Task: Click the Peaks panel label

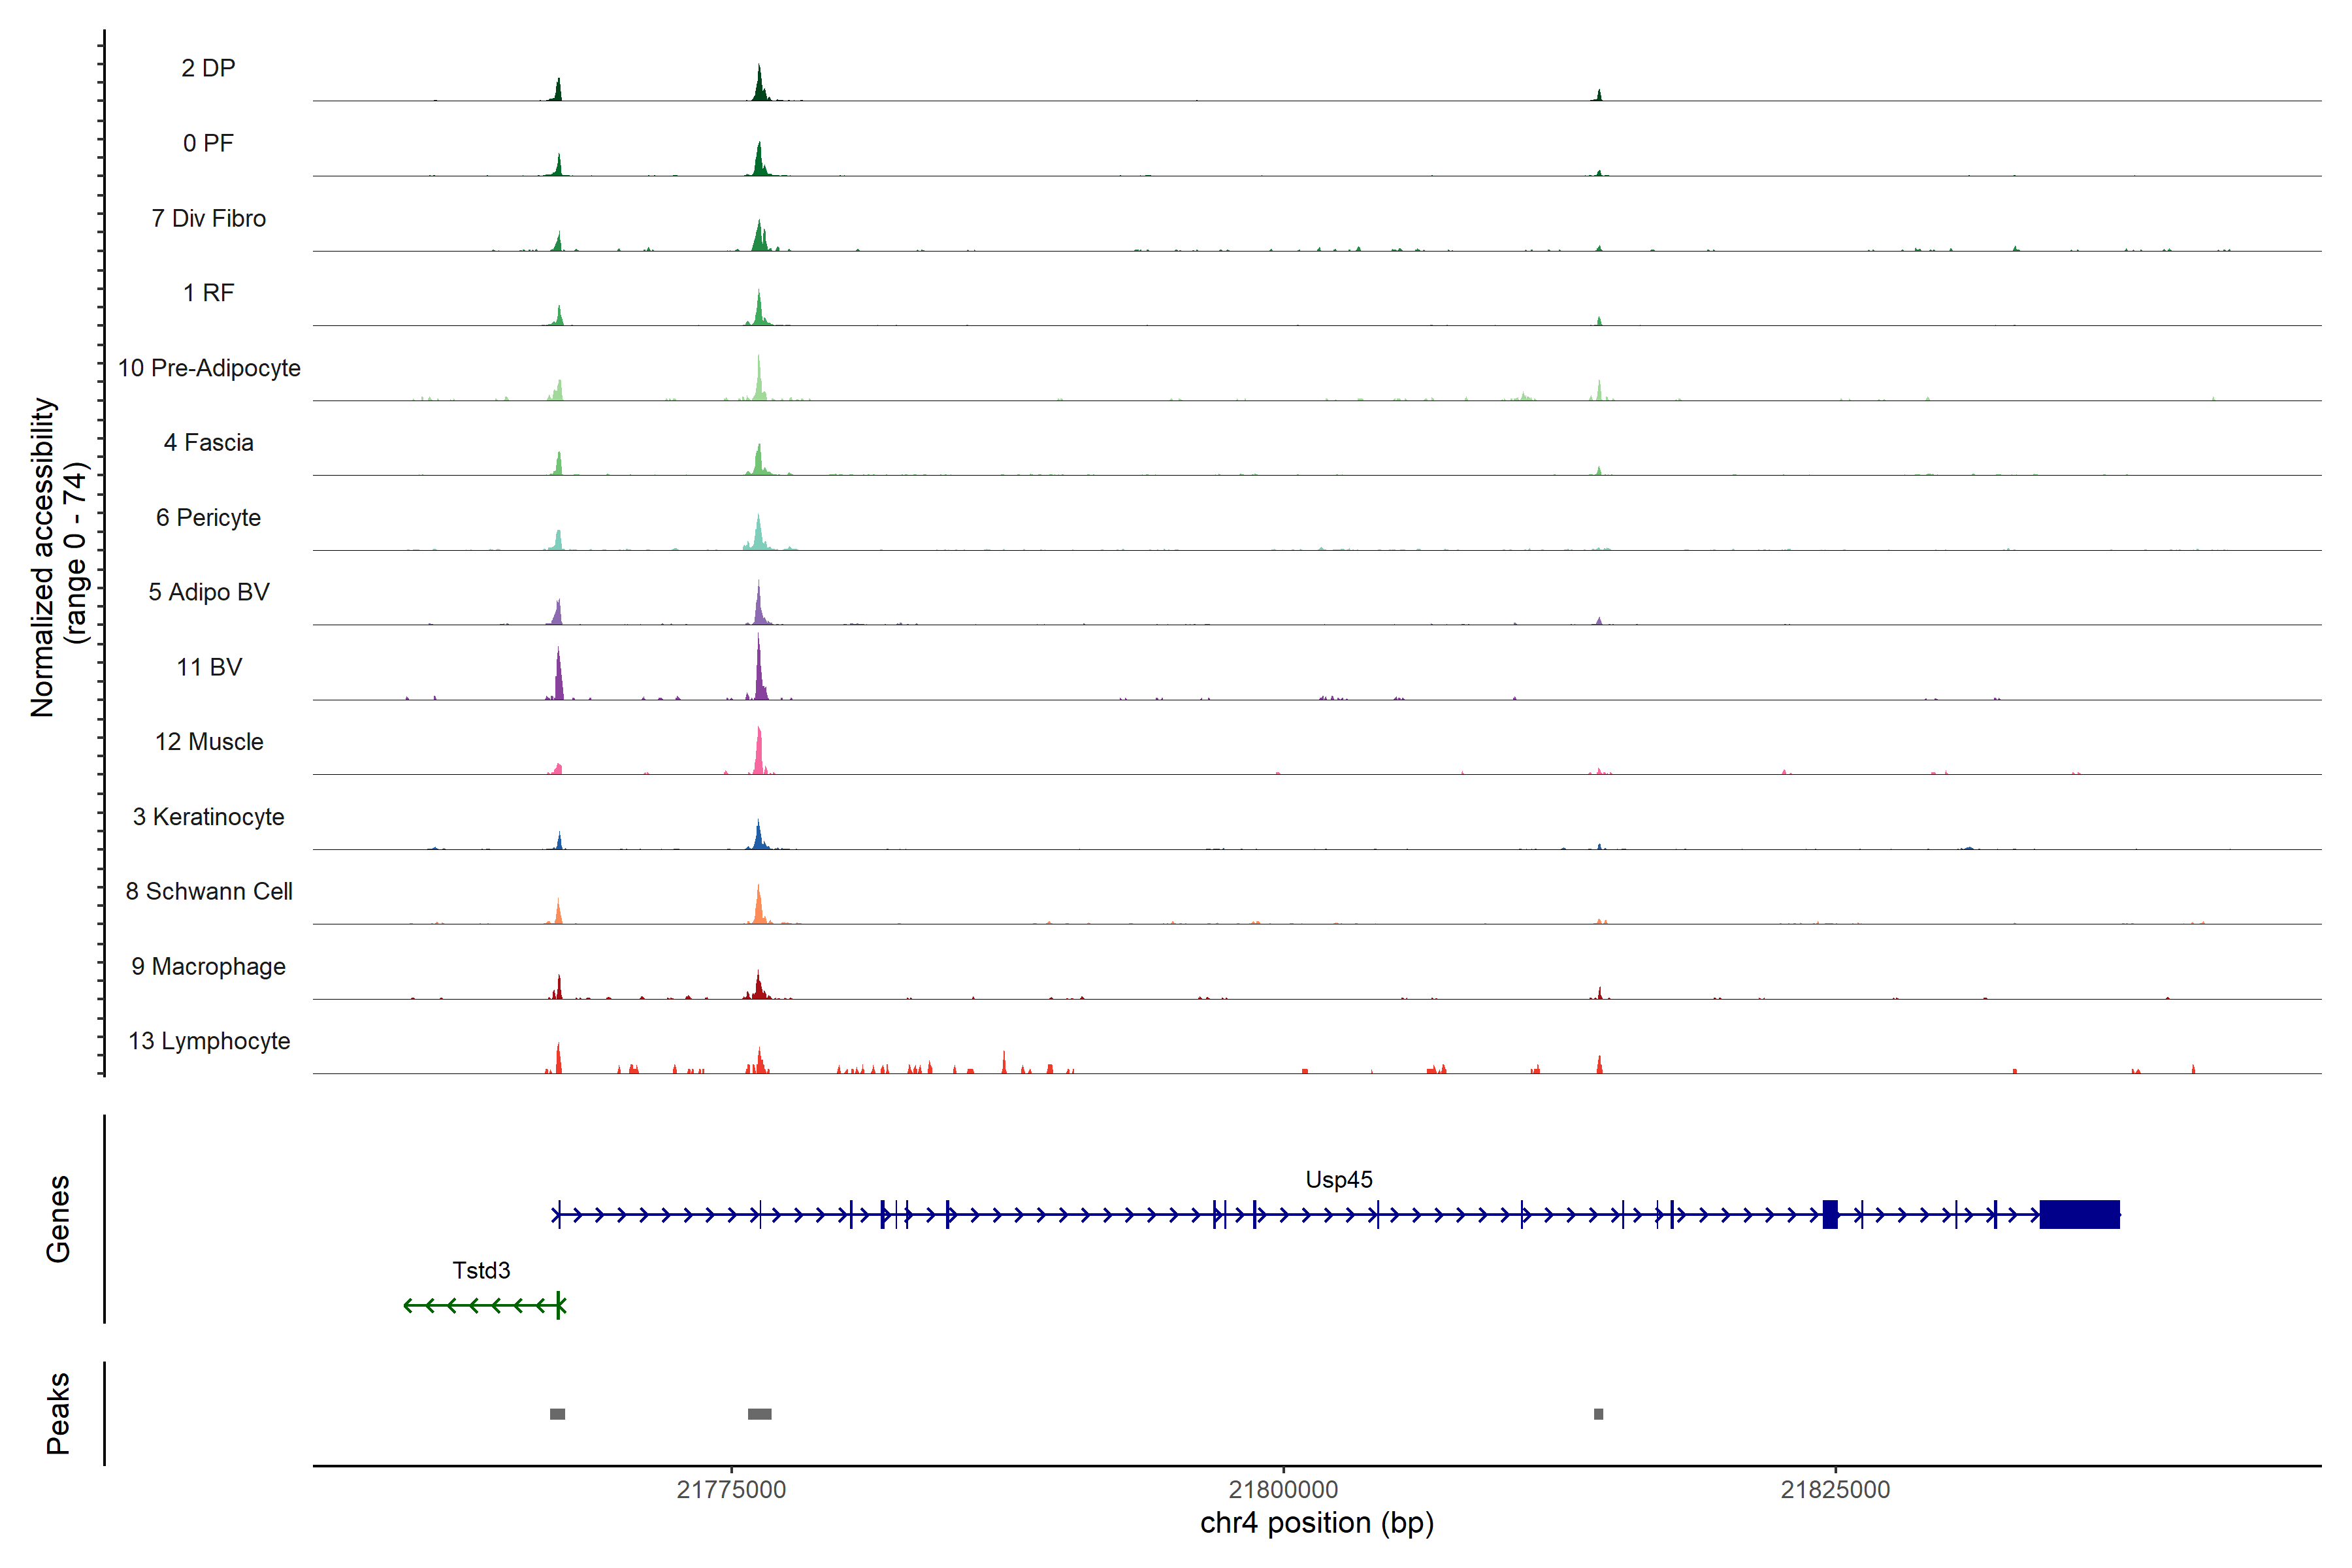Action: click(58, 1412)
